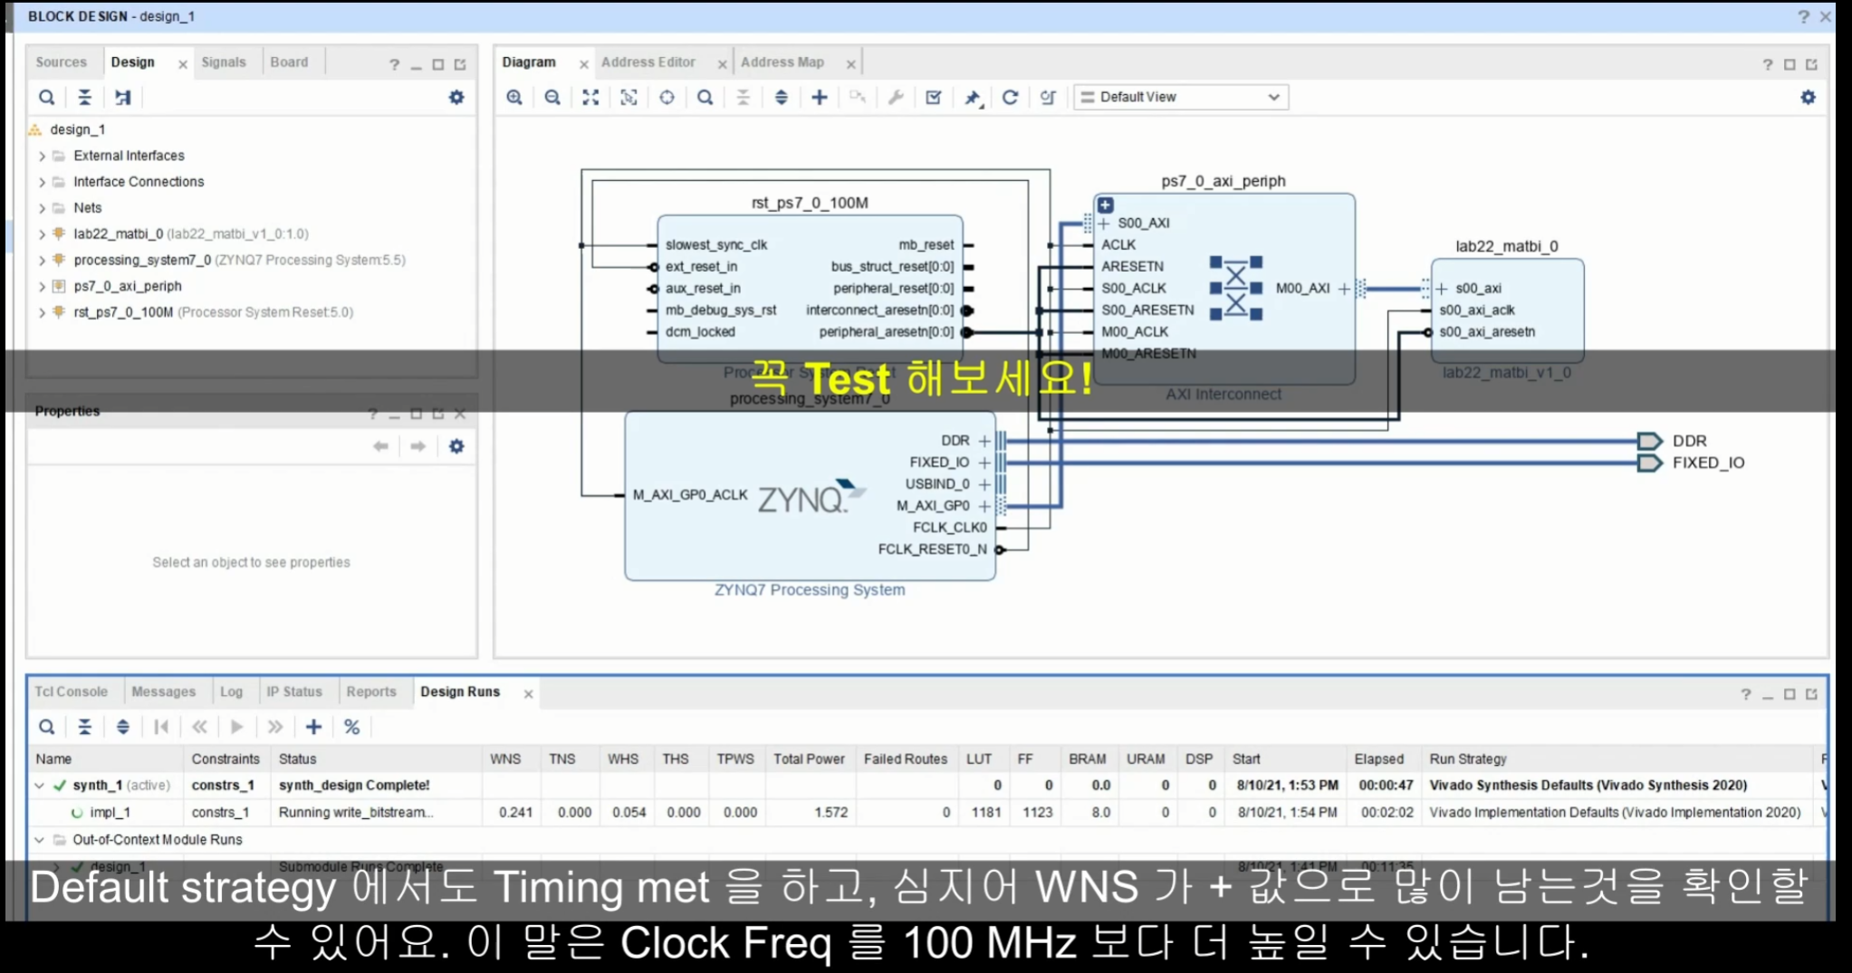1852x973 pixels.
Task: Expand the M00_AXI interface port
Action: click(x=1345, y=289)
